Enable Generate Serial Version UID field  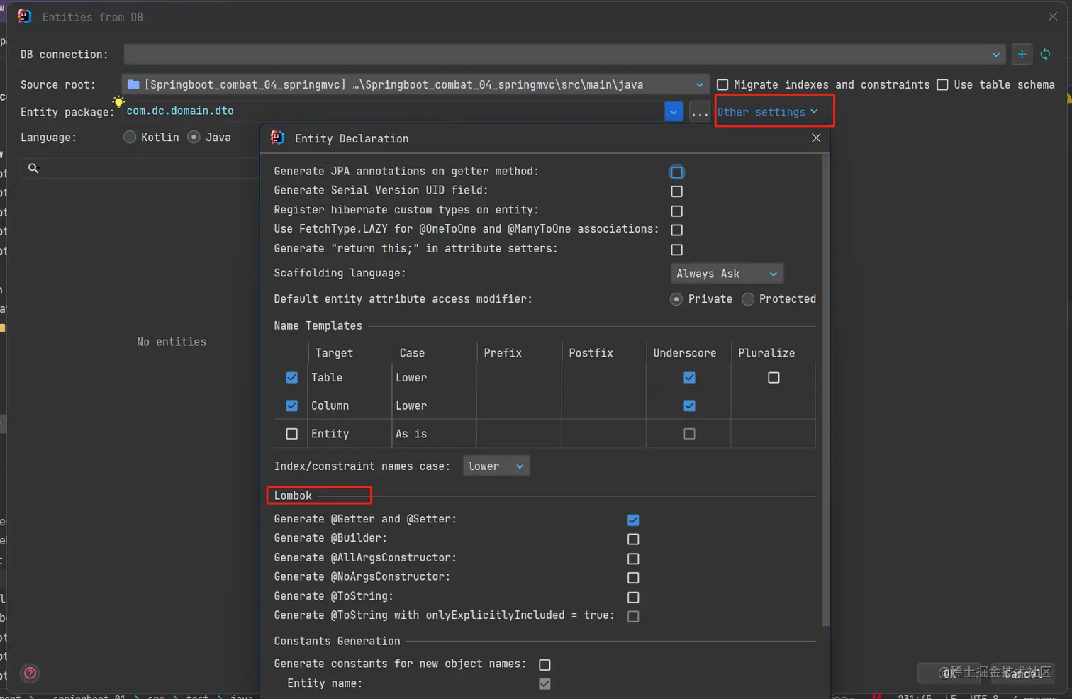pos(676,191)
